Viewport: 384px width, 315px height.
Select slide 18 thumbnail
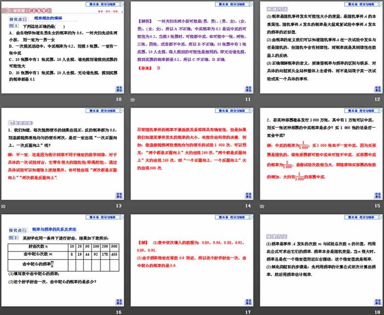321,260
